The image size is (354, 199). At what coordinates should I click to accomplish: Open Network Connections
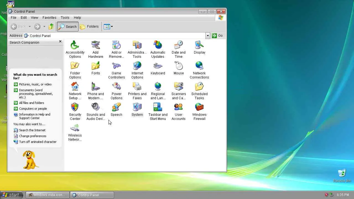point(199,70)
